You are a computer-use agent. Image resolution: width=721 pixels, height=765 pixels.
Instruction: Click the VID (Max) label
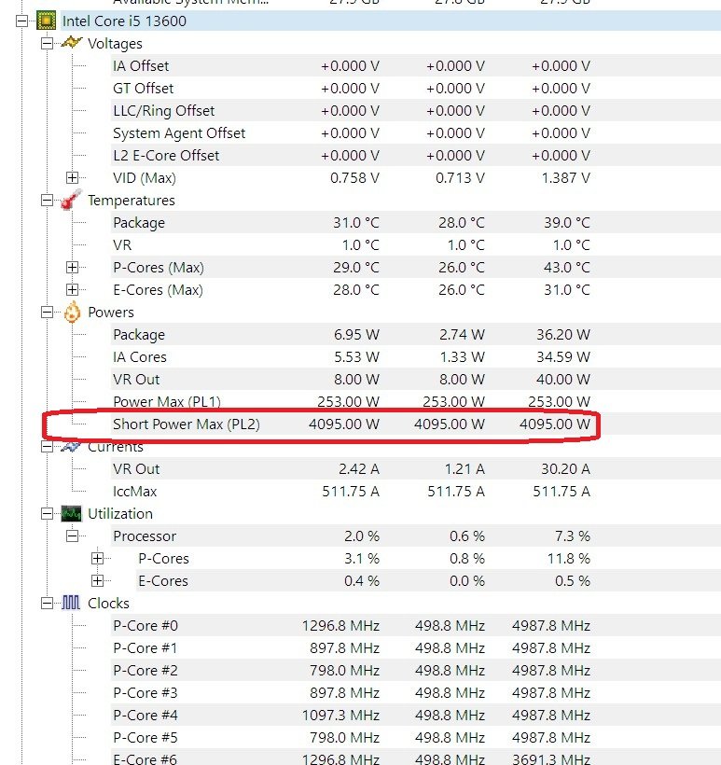145,178
